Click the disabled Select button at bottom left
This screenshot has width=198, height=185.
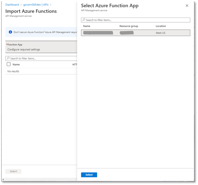pyautogui.click(x=13, y=171)
